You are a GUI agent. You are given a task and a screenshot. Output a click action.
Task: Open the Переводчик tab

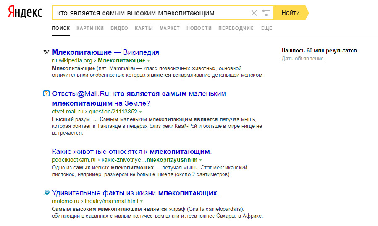pos(236,28)
